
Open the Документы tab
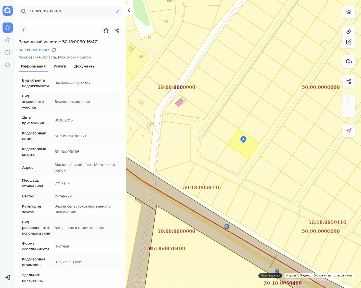tap(85, 66)
